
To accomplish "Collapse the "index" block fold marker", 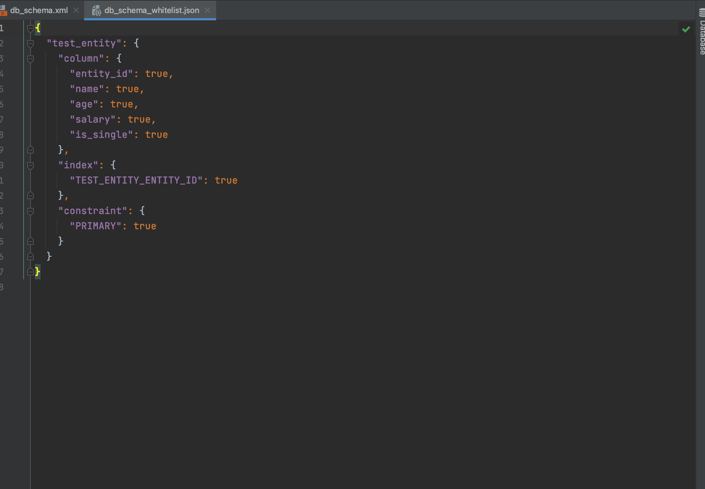I will tap(30, 165).
